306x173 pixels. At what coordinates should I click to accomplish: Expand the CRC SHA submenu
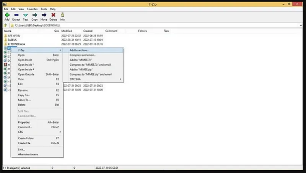(x=93, y=79)
